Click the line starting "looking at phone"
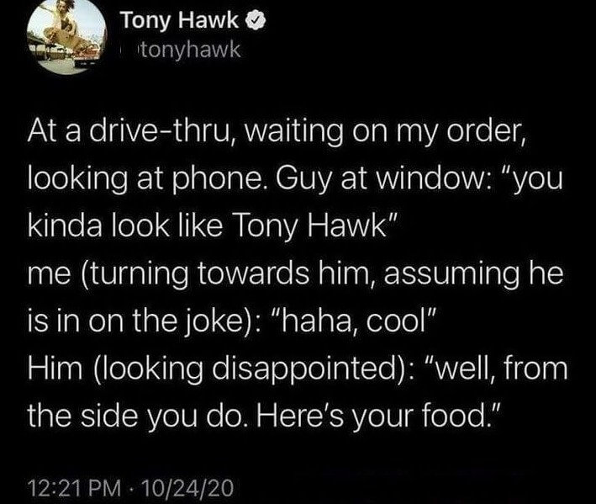Viewport: 596px width, 504px height. coord(295,179)
